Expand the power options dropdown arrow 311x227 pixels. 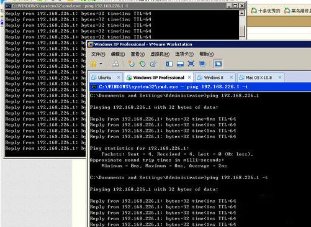coord(101,63)
